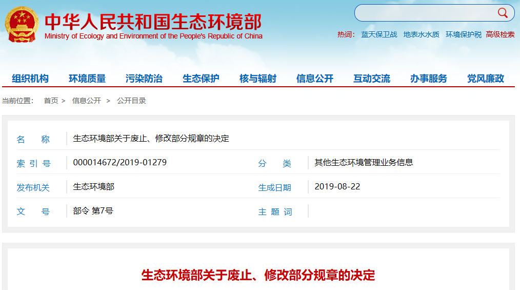Open the 信息公开 navigation menu
This screenshot has width=520, height=290.
pos(315,79)
